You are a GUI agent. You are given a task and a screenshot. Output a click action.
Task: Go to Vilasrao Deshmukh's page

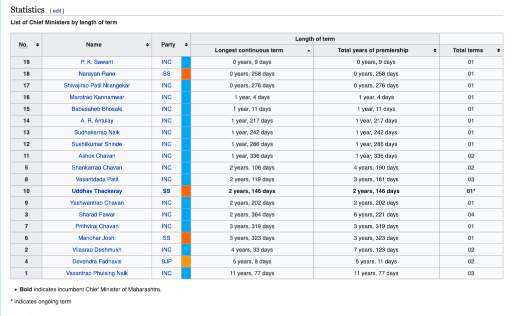97,249
